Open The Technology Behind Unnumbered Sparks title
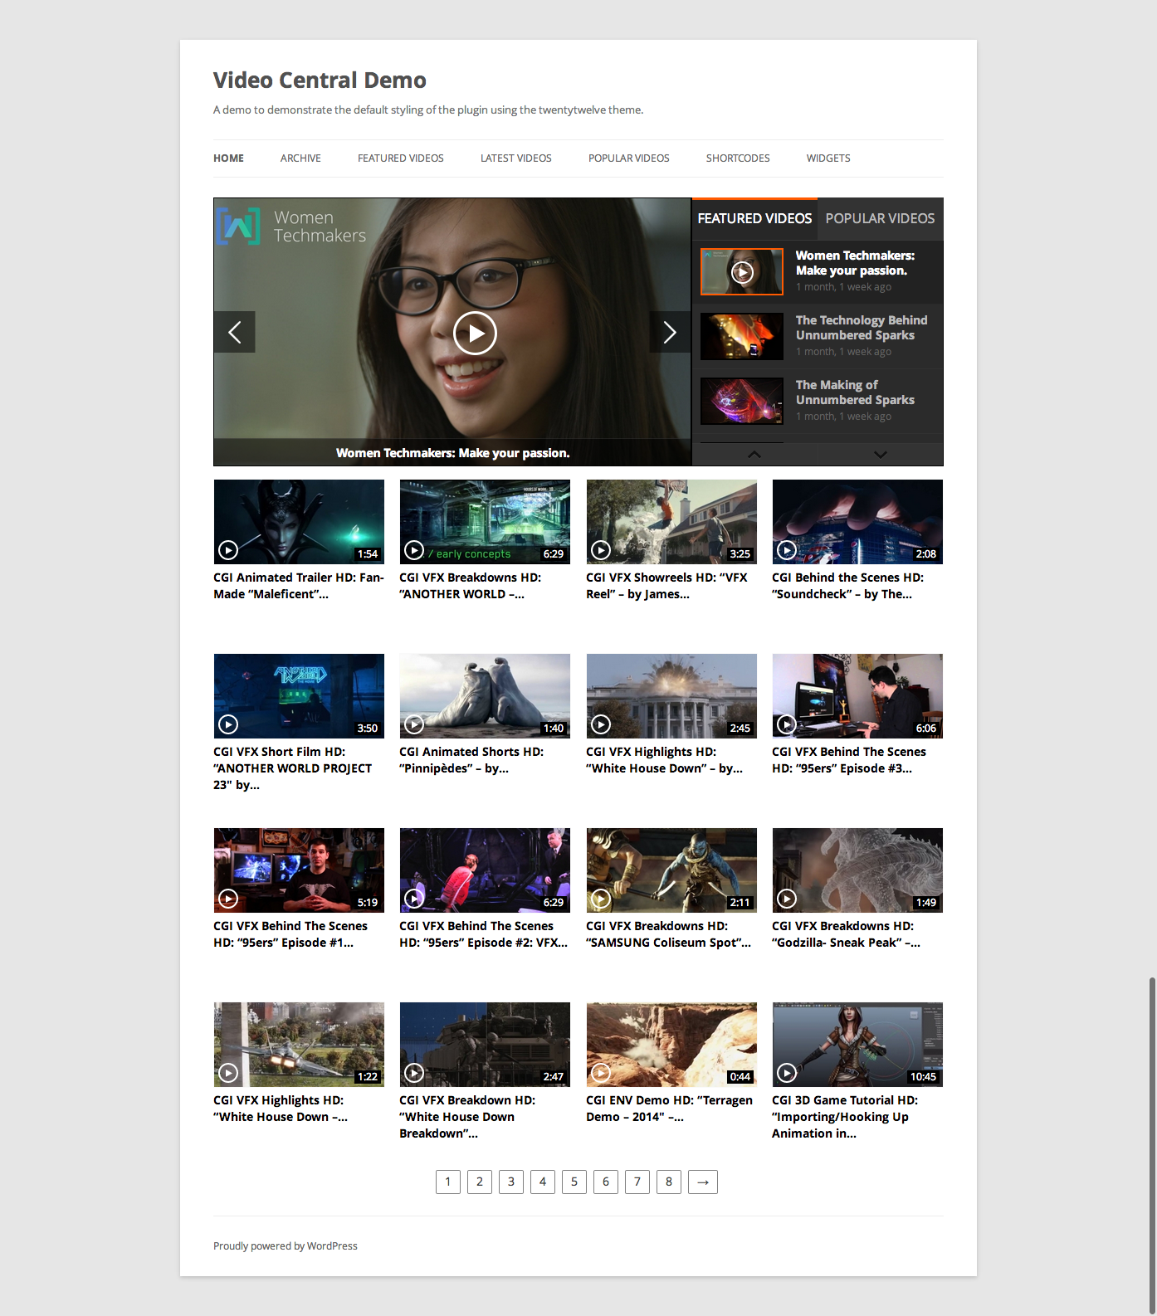 pyautogui.click(x=862, y=328)
